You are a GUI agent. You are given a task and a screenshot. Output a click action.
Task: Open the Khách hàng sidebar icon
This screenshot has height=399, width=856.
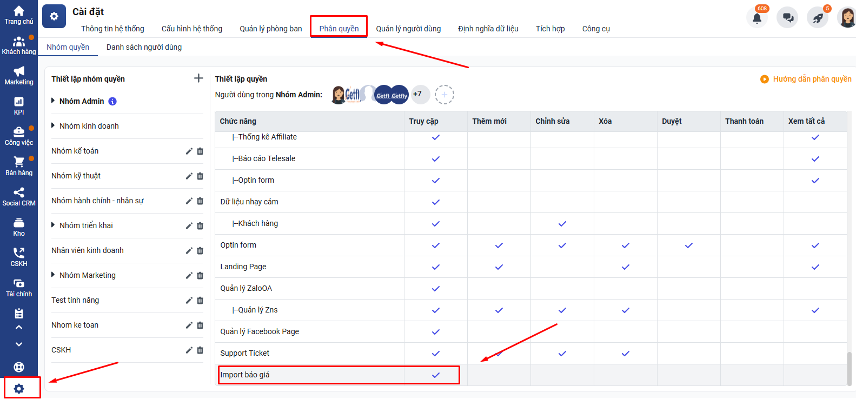[x=19, y=42]
